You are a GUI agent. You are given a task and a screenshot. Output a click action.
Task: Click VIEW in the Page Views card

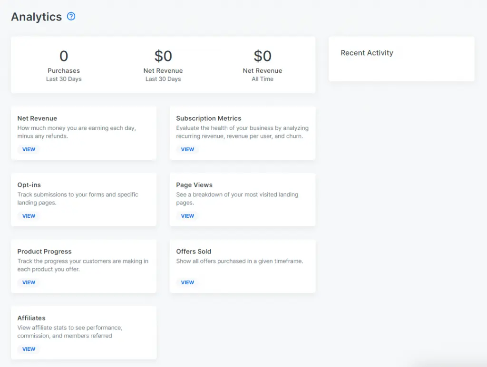(187, 216)
